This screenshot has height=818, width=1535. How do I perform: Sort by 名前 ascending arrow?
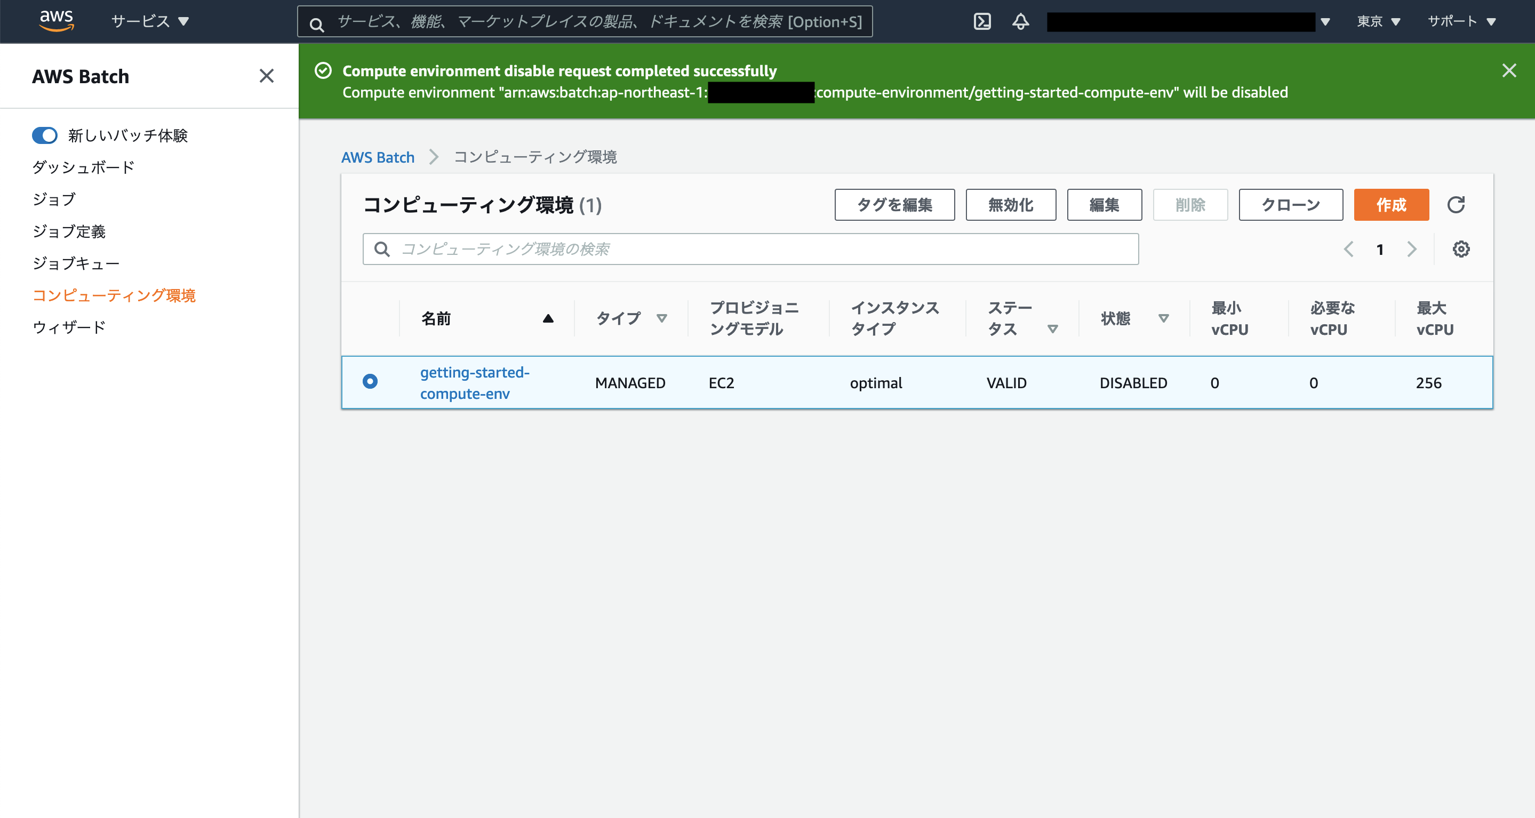(x=548, y=319)
